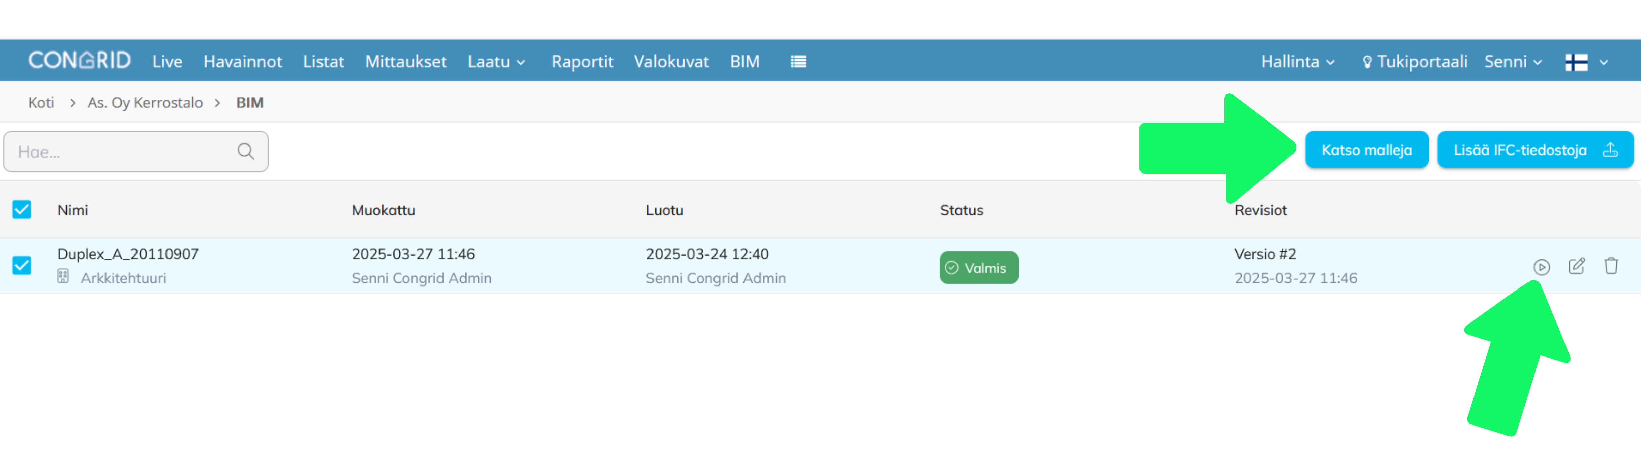This screenshot has width=1641, height=476.
Task: Click the lightbulb icon next to Tukiportaali
Action: (1367, 62)
